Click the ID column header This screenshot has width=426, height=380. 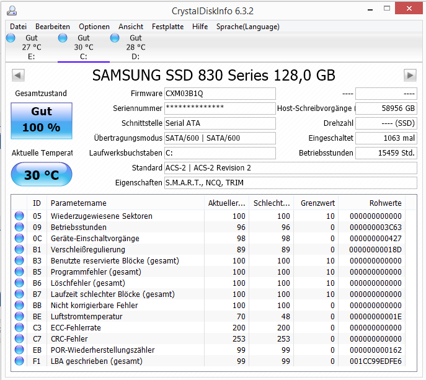pyautogui.click(x=37, y=203)
